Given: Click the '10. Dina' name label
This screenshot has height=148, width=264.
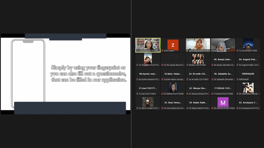Looking at the screenshot, I should 149,65.
